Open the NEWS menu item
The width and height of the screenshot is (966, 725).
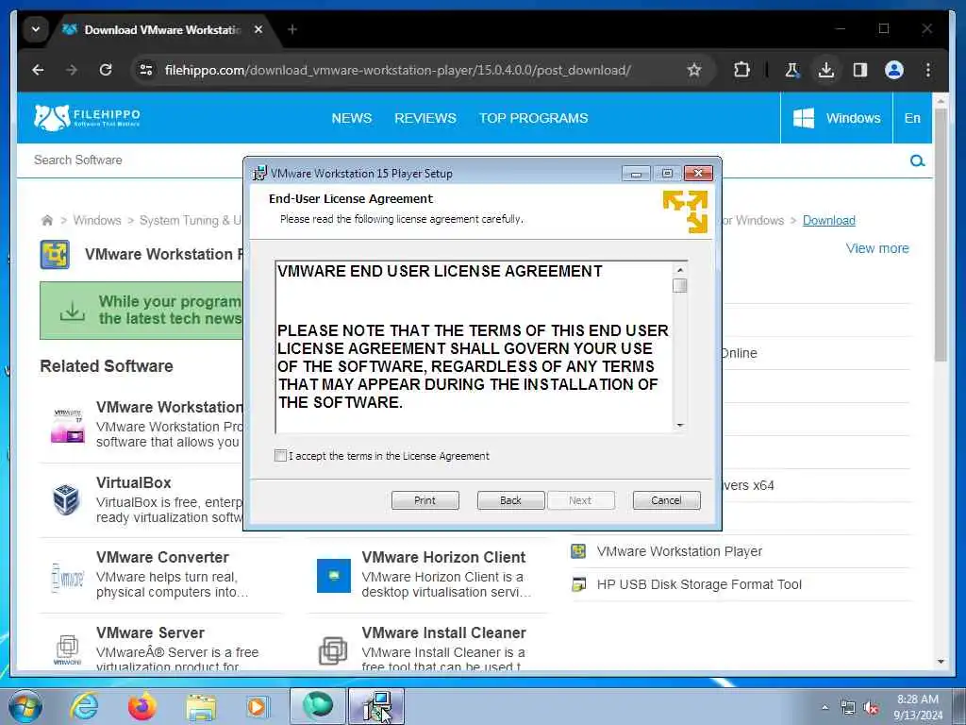(x=352, y=118)
